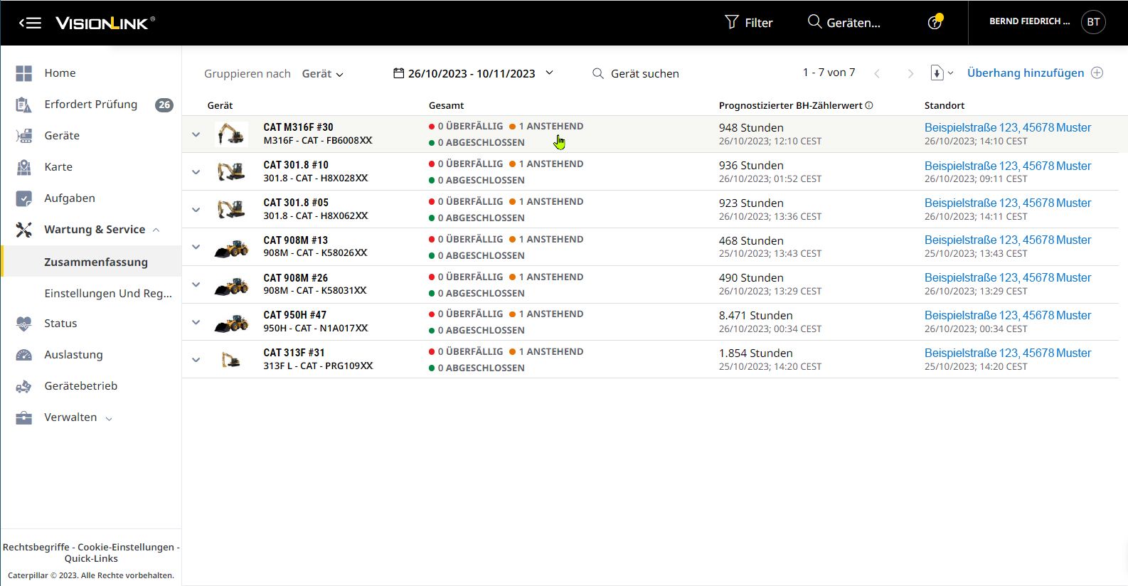The image size is (1128, 586).
Task: Click the Standort column header
Action: coord(945,105)
